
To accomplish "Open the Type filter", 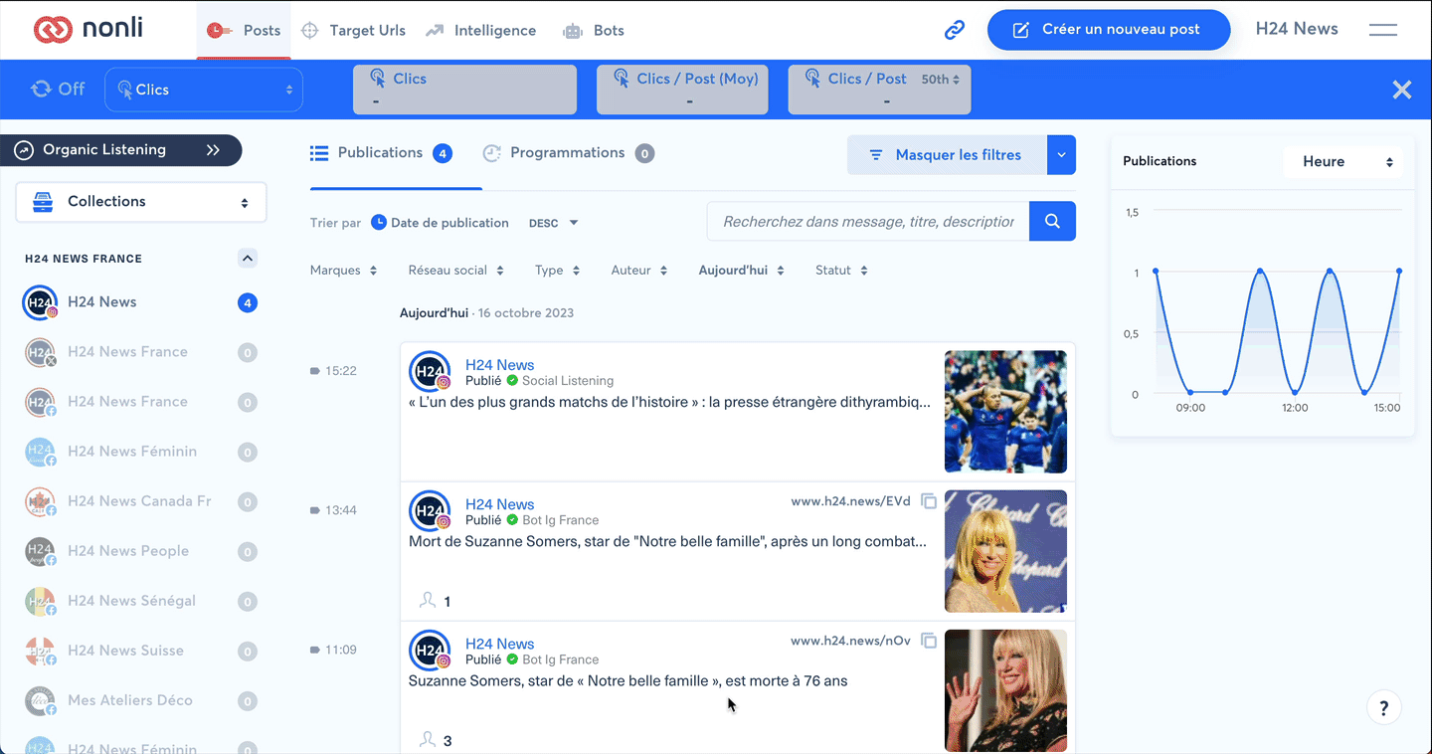I will click(x=557, y=271).
